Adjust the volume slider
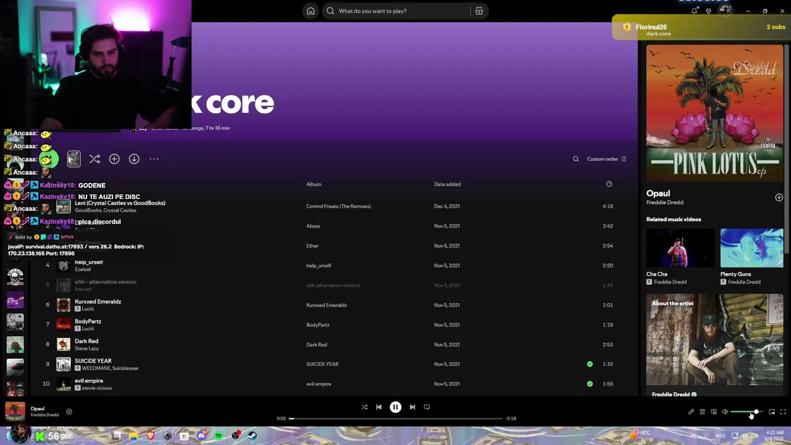 746,412
